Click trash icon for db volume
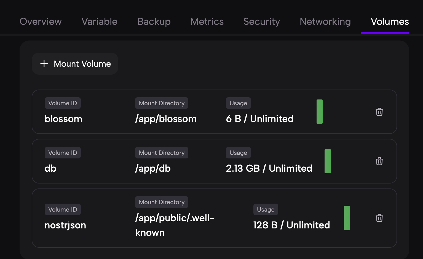 click(x=379, y=161)
